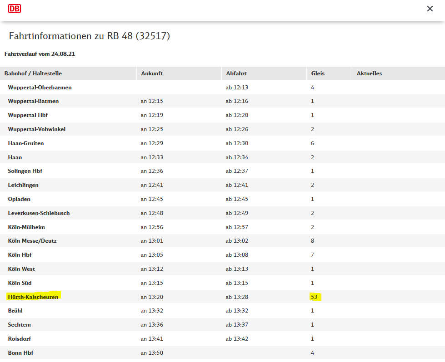Click the Fahrtinformationen zu RB 48 heading
This screenshot has width=445, height=362.
90,36
